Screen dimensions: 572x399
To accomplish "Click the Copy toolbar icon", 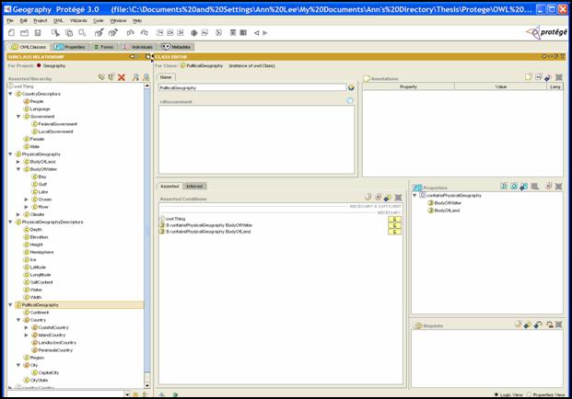I will pyautogui.click(x=68, y=33).
